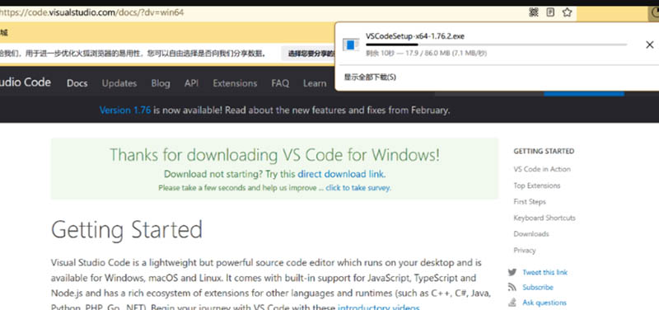Show all downloads (显示全部下载)
This screenshot has height=310, width=659.
(x=370, y=77)
